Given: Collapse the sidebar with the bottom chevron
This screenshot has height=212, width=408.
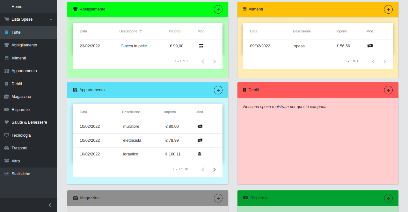Looking at the screenshot, I should [x=50, y=205].
